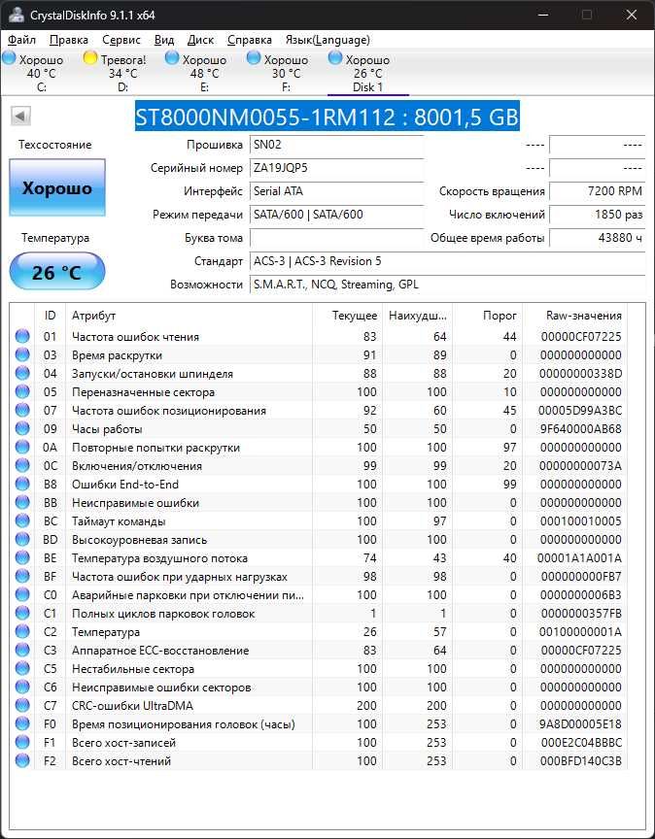Image resolution: width=655 pixels, height=839 pixels.
Task: Open the Сервис menu
Action: (121, 40)
